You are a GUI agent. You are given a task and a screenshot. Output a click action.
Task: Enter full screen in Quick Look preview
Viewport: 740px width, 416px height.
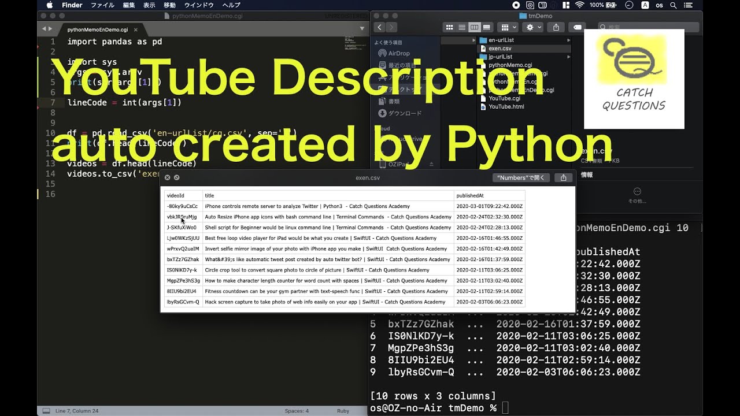pos(177,178)
